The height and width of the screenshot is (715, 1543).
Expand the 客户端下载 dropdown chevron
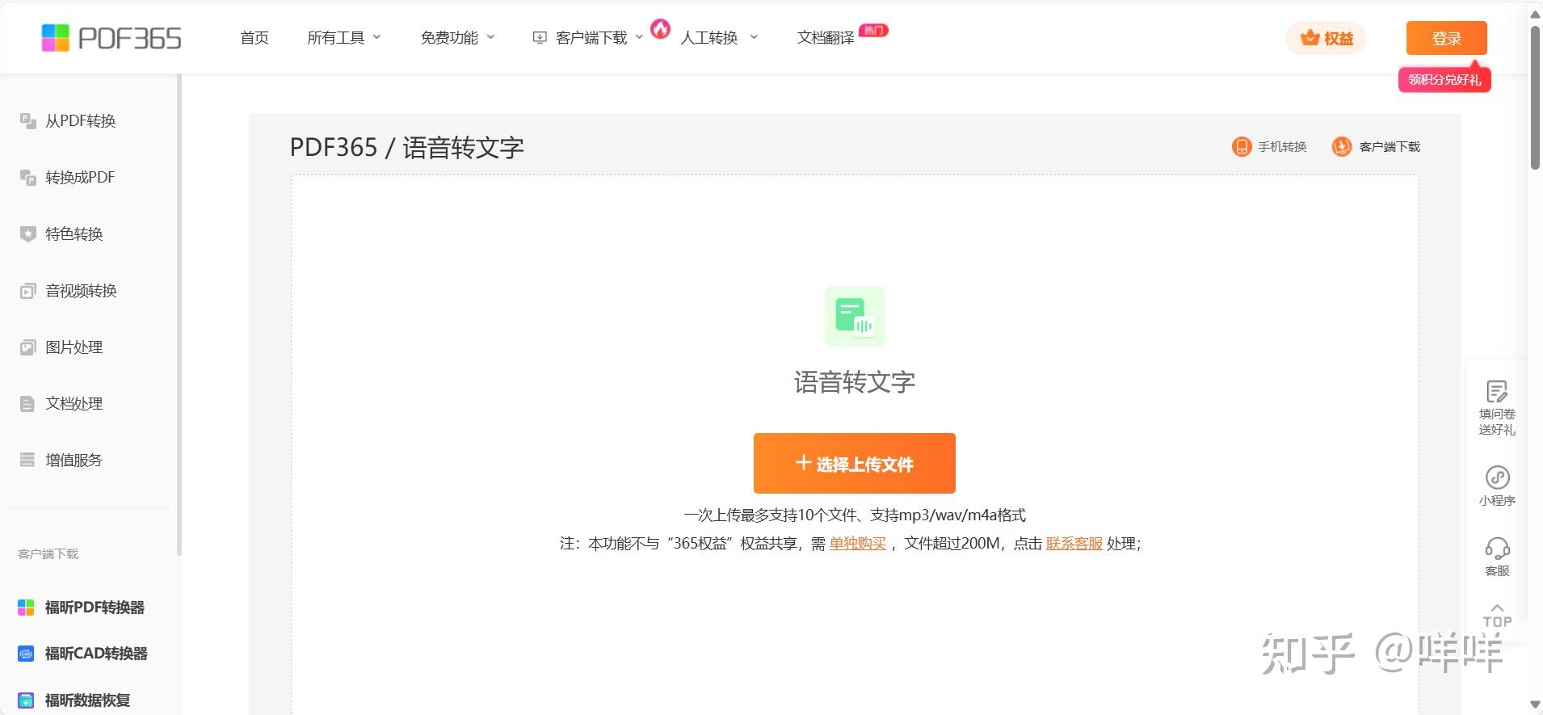(x=639, y=37)
